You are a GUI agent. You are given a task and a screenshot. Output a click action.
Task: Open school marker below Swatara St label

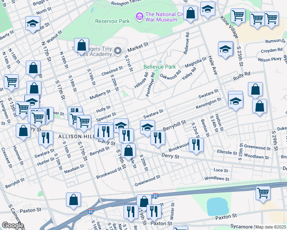[x=147, y=128]
